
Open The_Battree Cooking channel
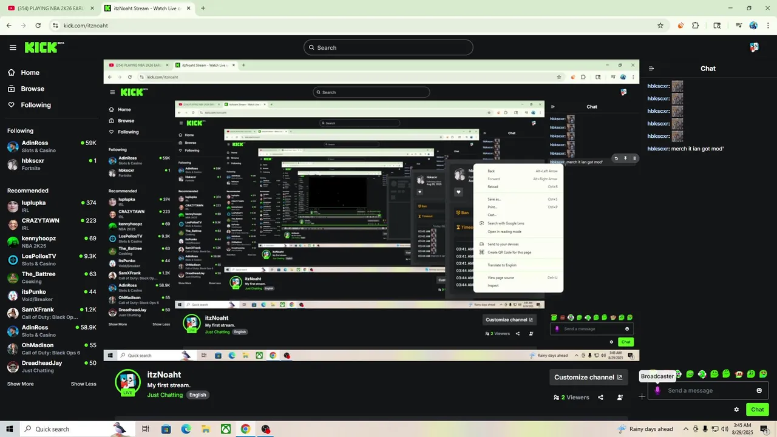pyautogui.click(x=52, y=277)
